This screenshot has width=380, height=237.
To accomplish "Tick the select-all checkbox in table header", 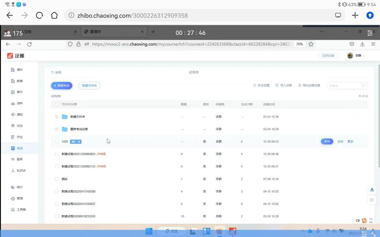I will pyautogui.click(x=57, y=104).
